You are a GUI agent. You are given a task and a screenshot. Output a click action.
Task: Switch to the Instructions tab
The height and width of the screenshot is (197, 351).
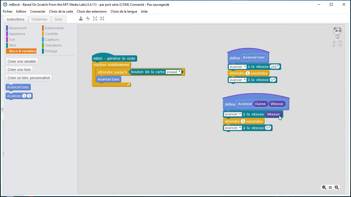pyautogui.click(x=16, y=19)
